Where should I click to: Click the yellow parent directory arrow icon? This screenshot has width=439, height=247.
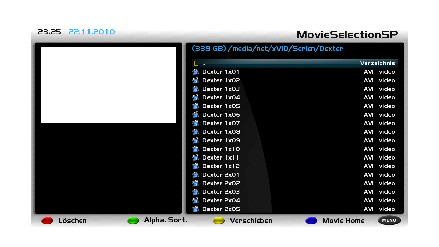click(195, 63)
